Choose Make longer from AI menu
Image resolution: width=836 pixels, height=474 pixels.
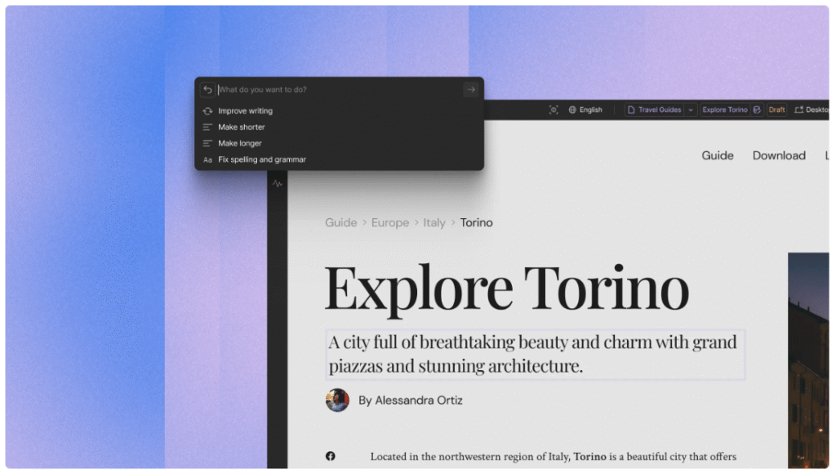pyautogui.click(x=239, y=144)
